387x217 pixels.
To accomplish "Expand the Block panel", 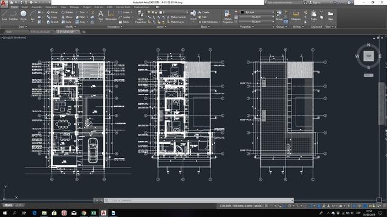I will [205, 27].
